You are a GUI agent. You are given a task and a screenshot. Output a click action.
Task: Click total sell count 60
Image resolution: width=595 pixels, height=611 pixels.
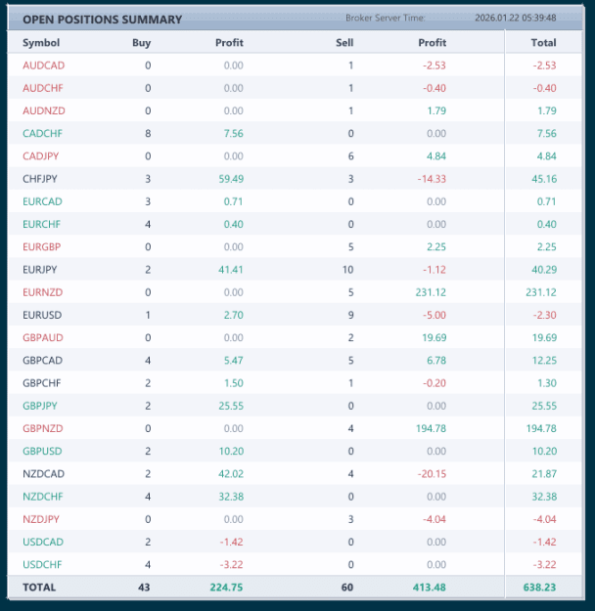(347, 588)
